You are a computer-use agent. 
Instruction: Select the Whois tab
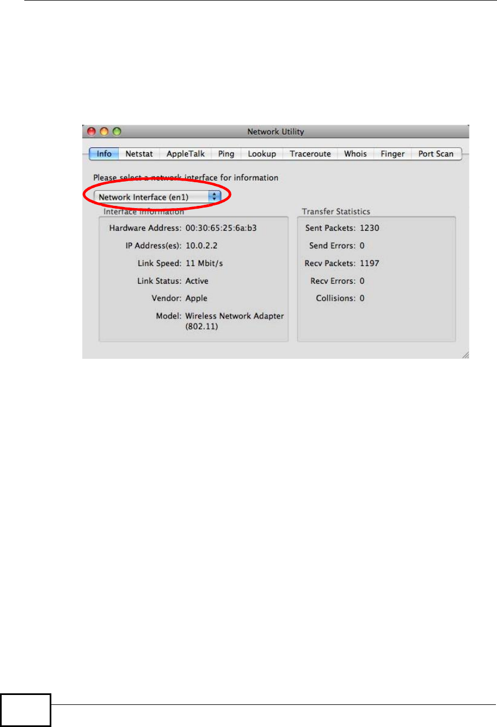(x=356, y=154)
